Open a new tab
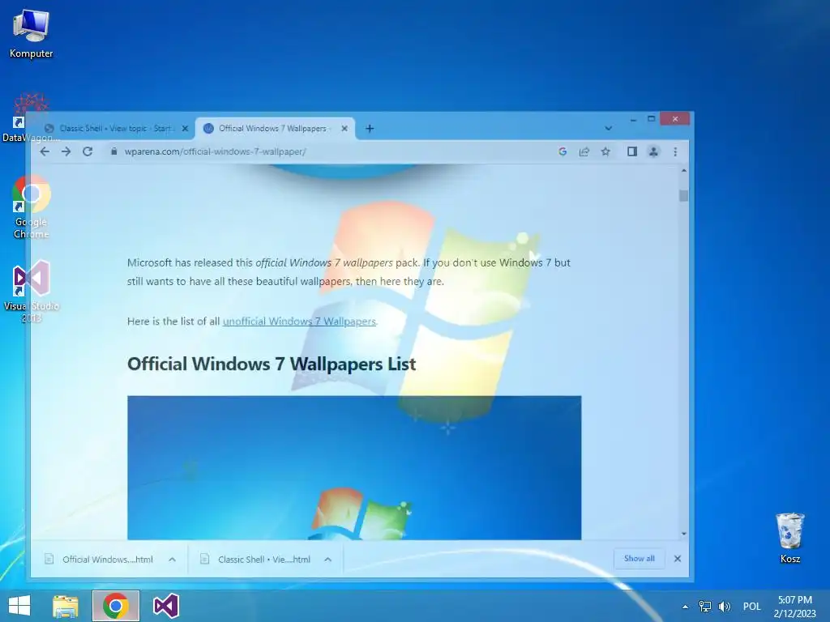Viewport: 830px width, 622px height. tap(370, 129)
